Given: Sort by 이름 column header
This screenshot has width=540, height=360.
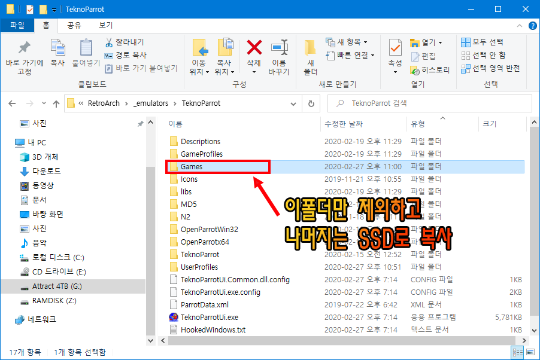Looking at the screenshot, I should point(175,124).
